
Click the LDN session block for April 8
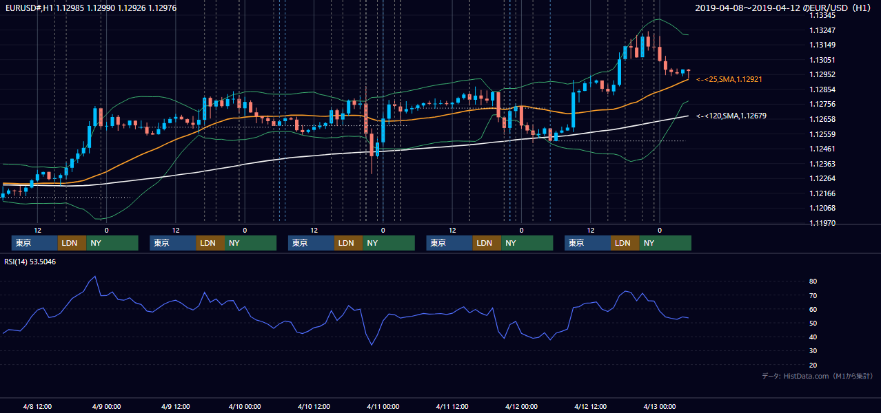click(x=72, y=243)
